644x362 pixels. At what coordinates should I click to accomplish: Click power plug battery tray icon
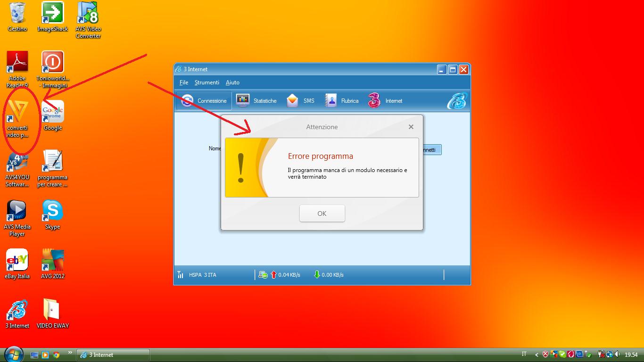tap(601, 354)
